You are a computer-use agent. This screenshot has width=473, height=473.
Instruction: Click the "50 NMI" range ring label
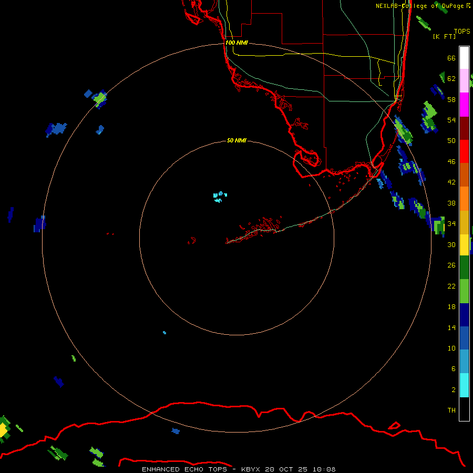[x=236, y=140]
